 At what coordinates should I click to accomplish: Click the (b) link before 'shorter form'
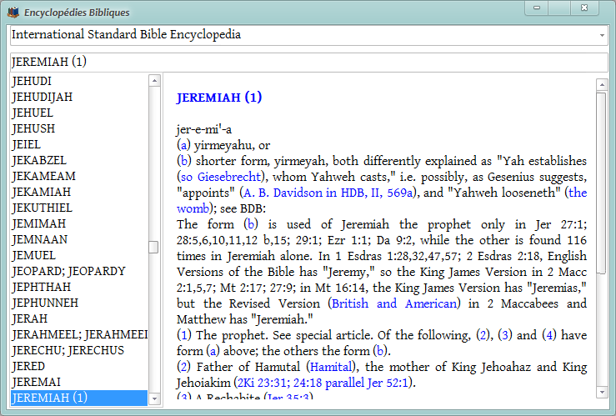(x=184, y=161)
